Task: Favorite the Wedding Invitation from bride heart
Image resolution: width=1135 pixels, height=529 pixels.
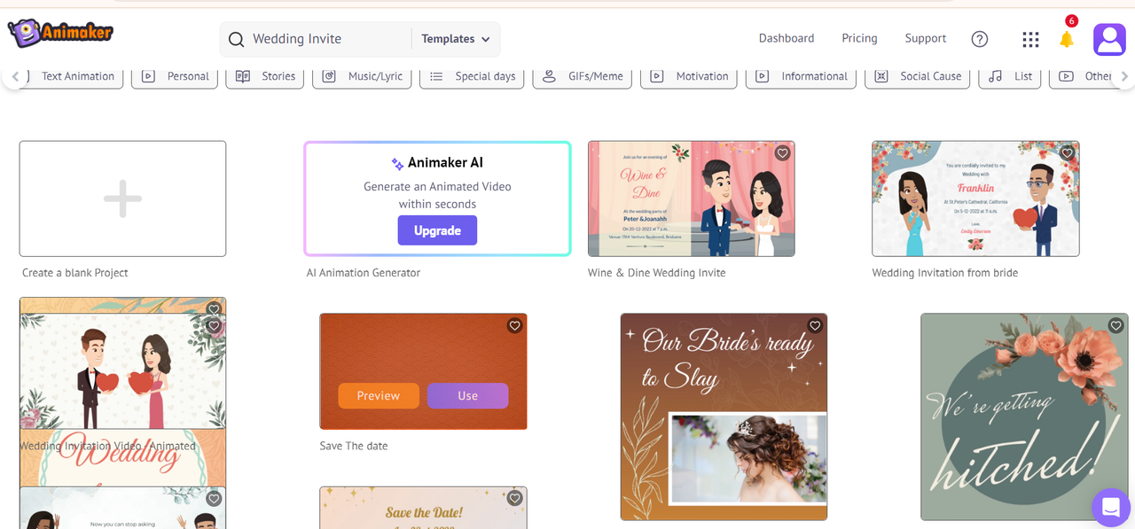Action: click(x=1068, y=153)
